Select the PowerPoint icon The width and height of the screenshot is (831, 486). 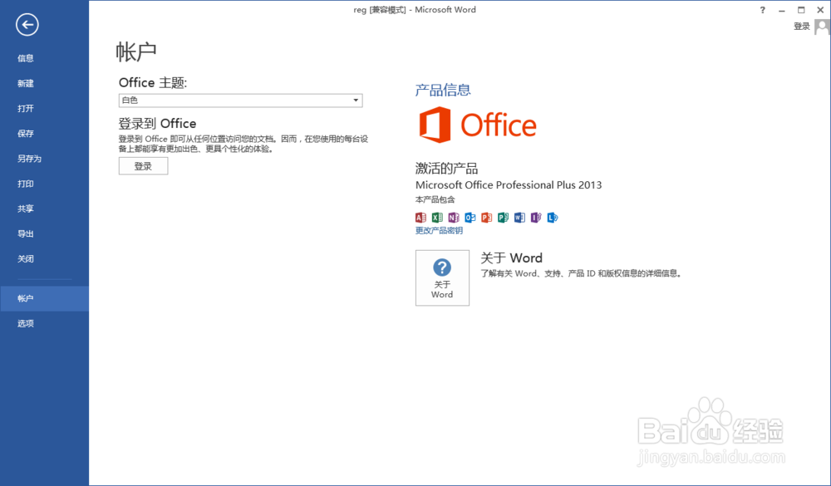(484, 217)
